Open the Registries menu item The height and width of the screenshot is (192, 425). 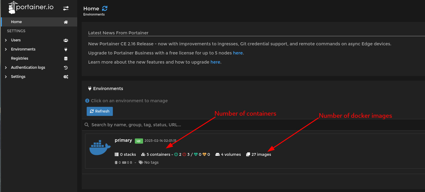20,58
